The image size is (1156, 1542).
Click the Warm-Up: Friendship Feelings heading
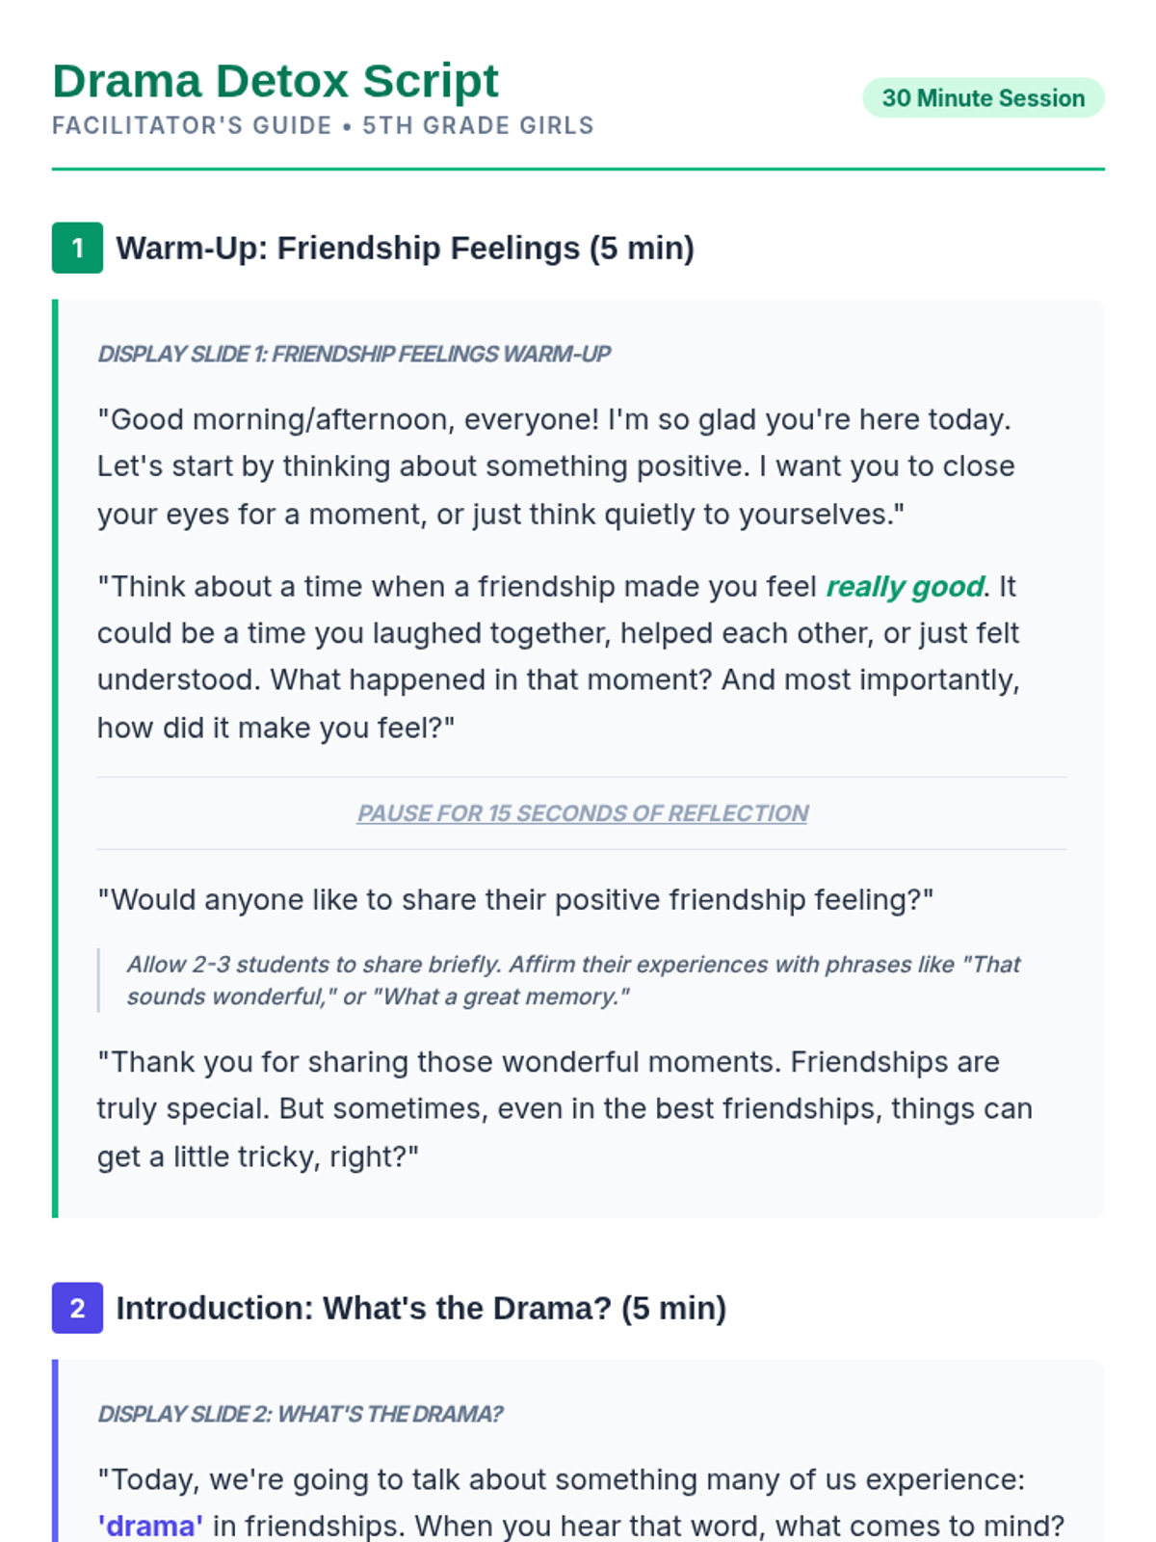pyautogui.click(x=405, y=249)
